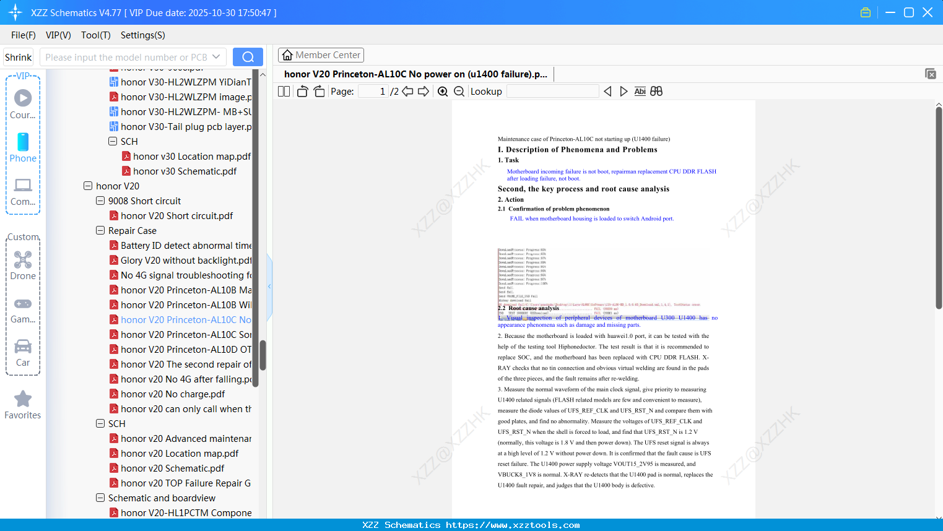Rotate the page counterclockwise
This screenshot has width=943, height=531.
pyautogui.click(x=302, y=92)
